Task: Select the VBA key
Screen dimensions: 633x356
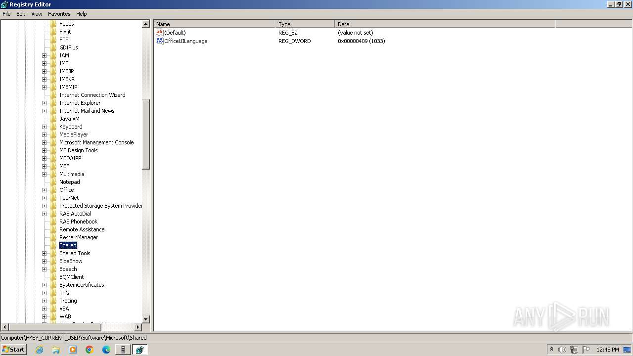Action: pyautogui.click(x=64, y=309)
